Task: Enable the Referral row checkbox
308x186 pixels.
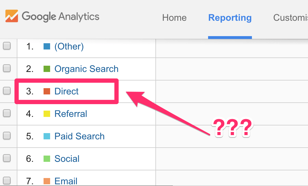Action: click(7, 113)
